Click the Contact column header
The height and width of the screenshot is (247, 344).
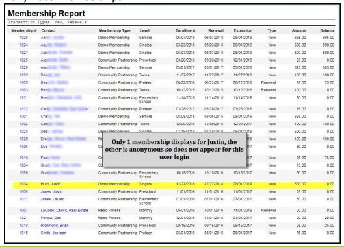point(49,30)
